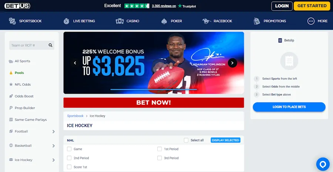
Task: Click the Sportsbook breadcrumb link
Action: click(x=75, y=116)
